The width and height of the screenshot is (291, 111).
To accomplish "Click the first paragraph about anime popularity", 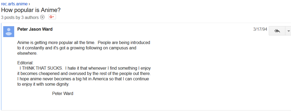I will tap(84, 48).
